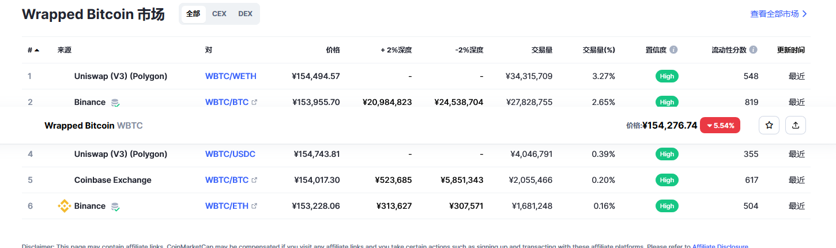The height and width of the screenshot is (248, 836).
Task: Click High badge in Coinbase Exchange row
Action: click(x=667, y=180)
